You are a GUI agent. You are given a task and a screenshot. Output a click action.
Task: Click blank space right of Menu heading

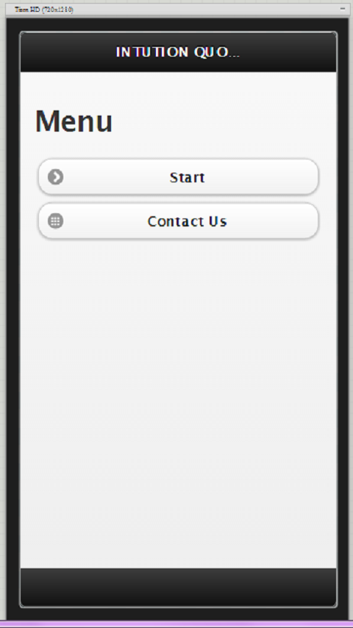pos(224,121)
